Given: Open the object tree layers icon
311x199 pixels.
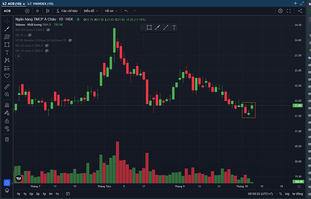Looking at the screenshot, I should point(7,190).
